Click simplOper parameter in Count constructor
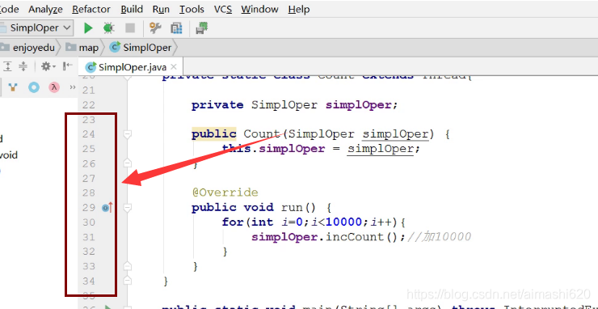598x309 pixels. pyautogui.click(x=395, y=134)
